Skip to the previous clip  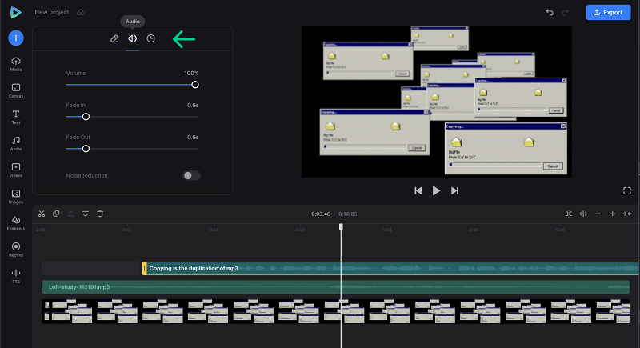pyautogui.click(x=418, y=191)
